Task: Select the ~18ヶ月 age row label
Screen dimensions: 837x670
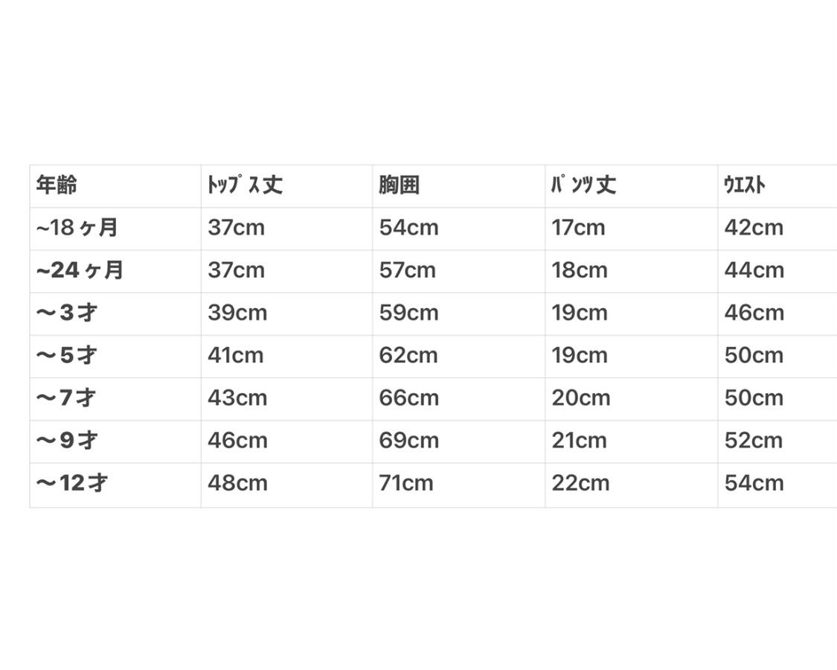Action: pos(77,228)
